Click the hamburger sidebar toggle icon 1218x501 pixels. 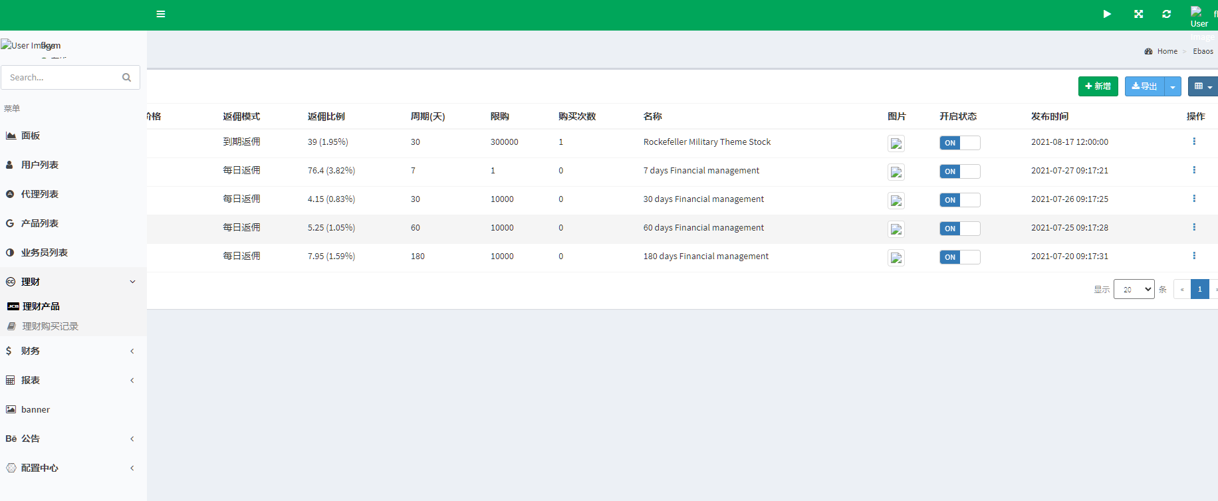[x=160, y=14]
